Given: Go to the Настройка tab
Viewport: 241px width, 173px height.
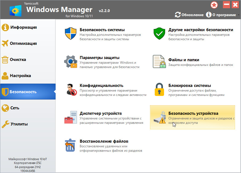Looking at the screenshot, I should pyautogui.click(x=20, y=76).
